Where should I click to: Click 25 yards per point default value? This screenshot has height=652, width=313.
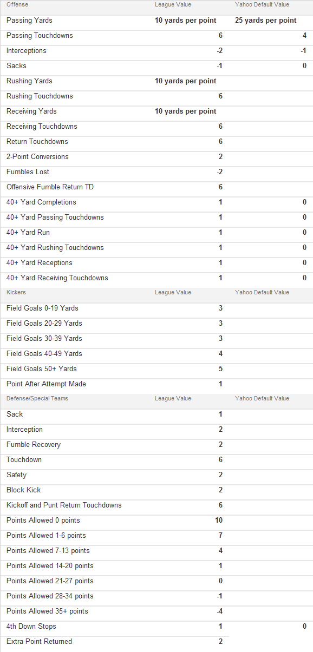click(266, 21)
